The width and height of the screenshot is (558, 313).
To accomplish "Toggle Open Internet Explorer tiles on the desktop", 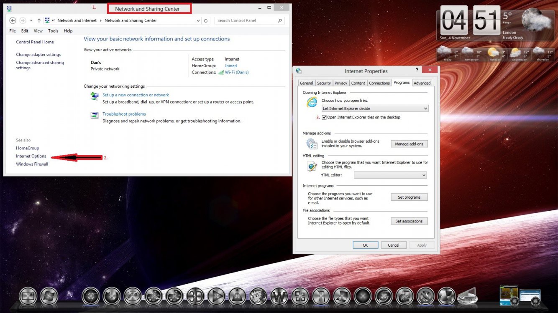I will point(324,117).
